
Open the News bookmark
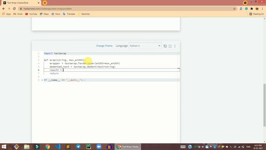coord(56,14)
